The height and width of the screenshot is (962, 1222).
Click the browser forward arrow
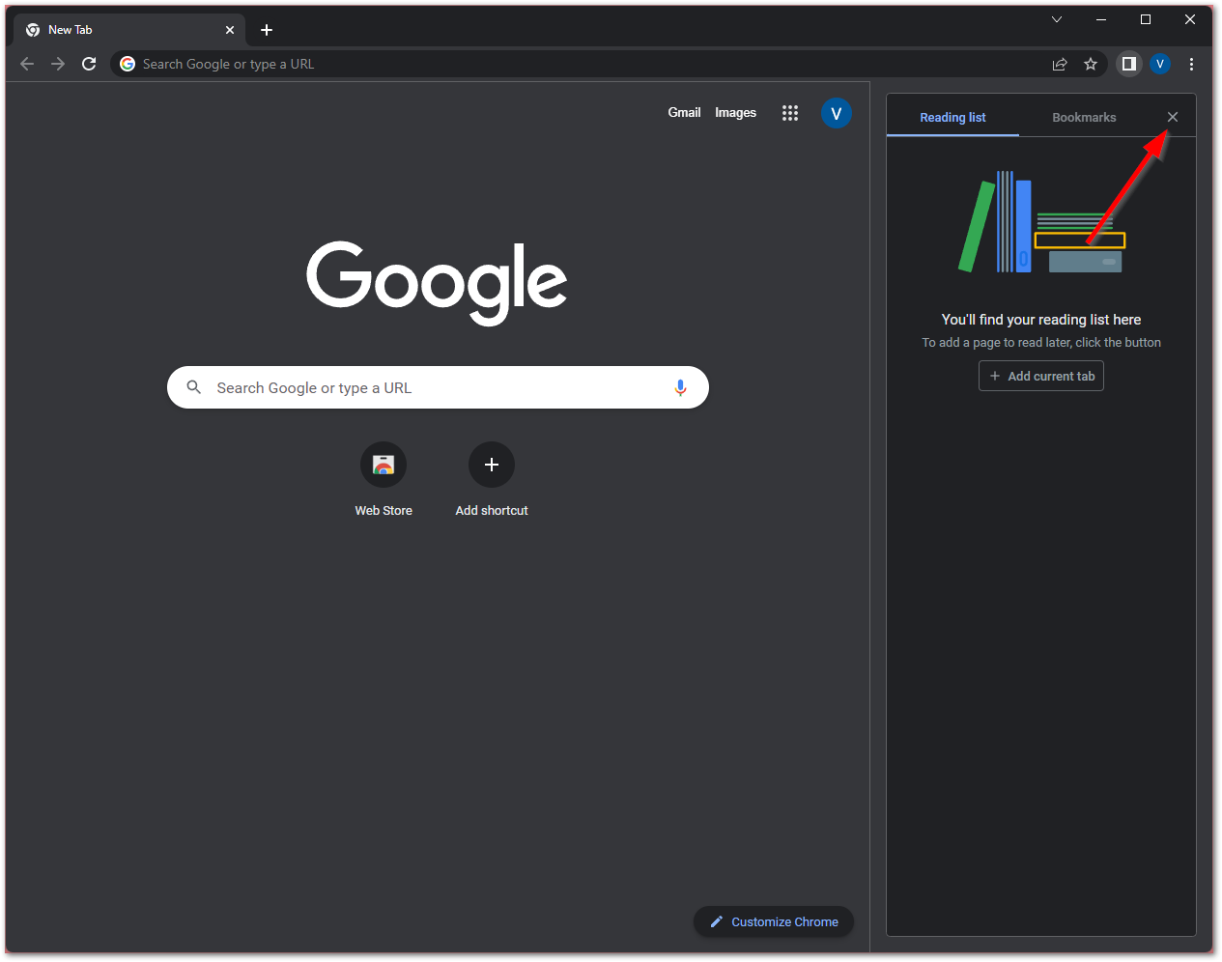point(58,64)
